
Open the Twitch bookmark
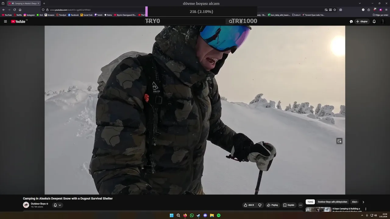point(98,15)
